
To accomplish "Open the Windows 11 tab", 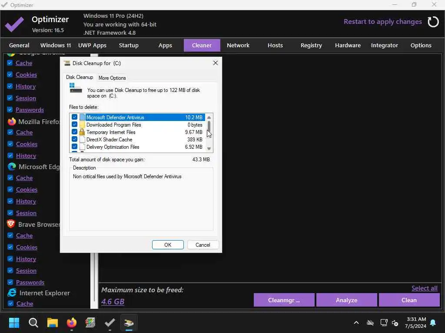I will click(x=56, y=45).
